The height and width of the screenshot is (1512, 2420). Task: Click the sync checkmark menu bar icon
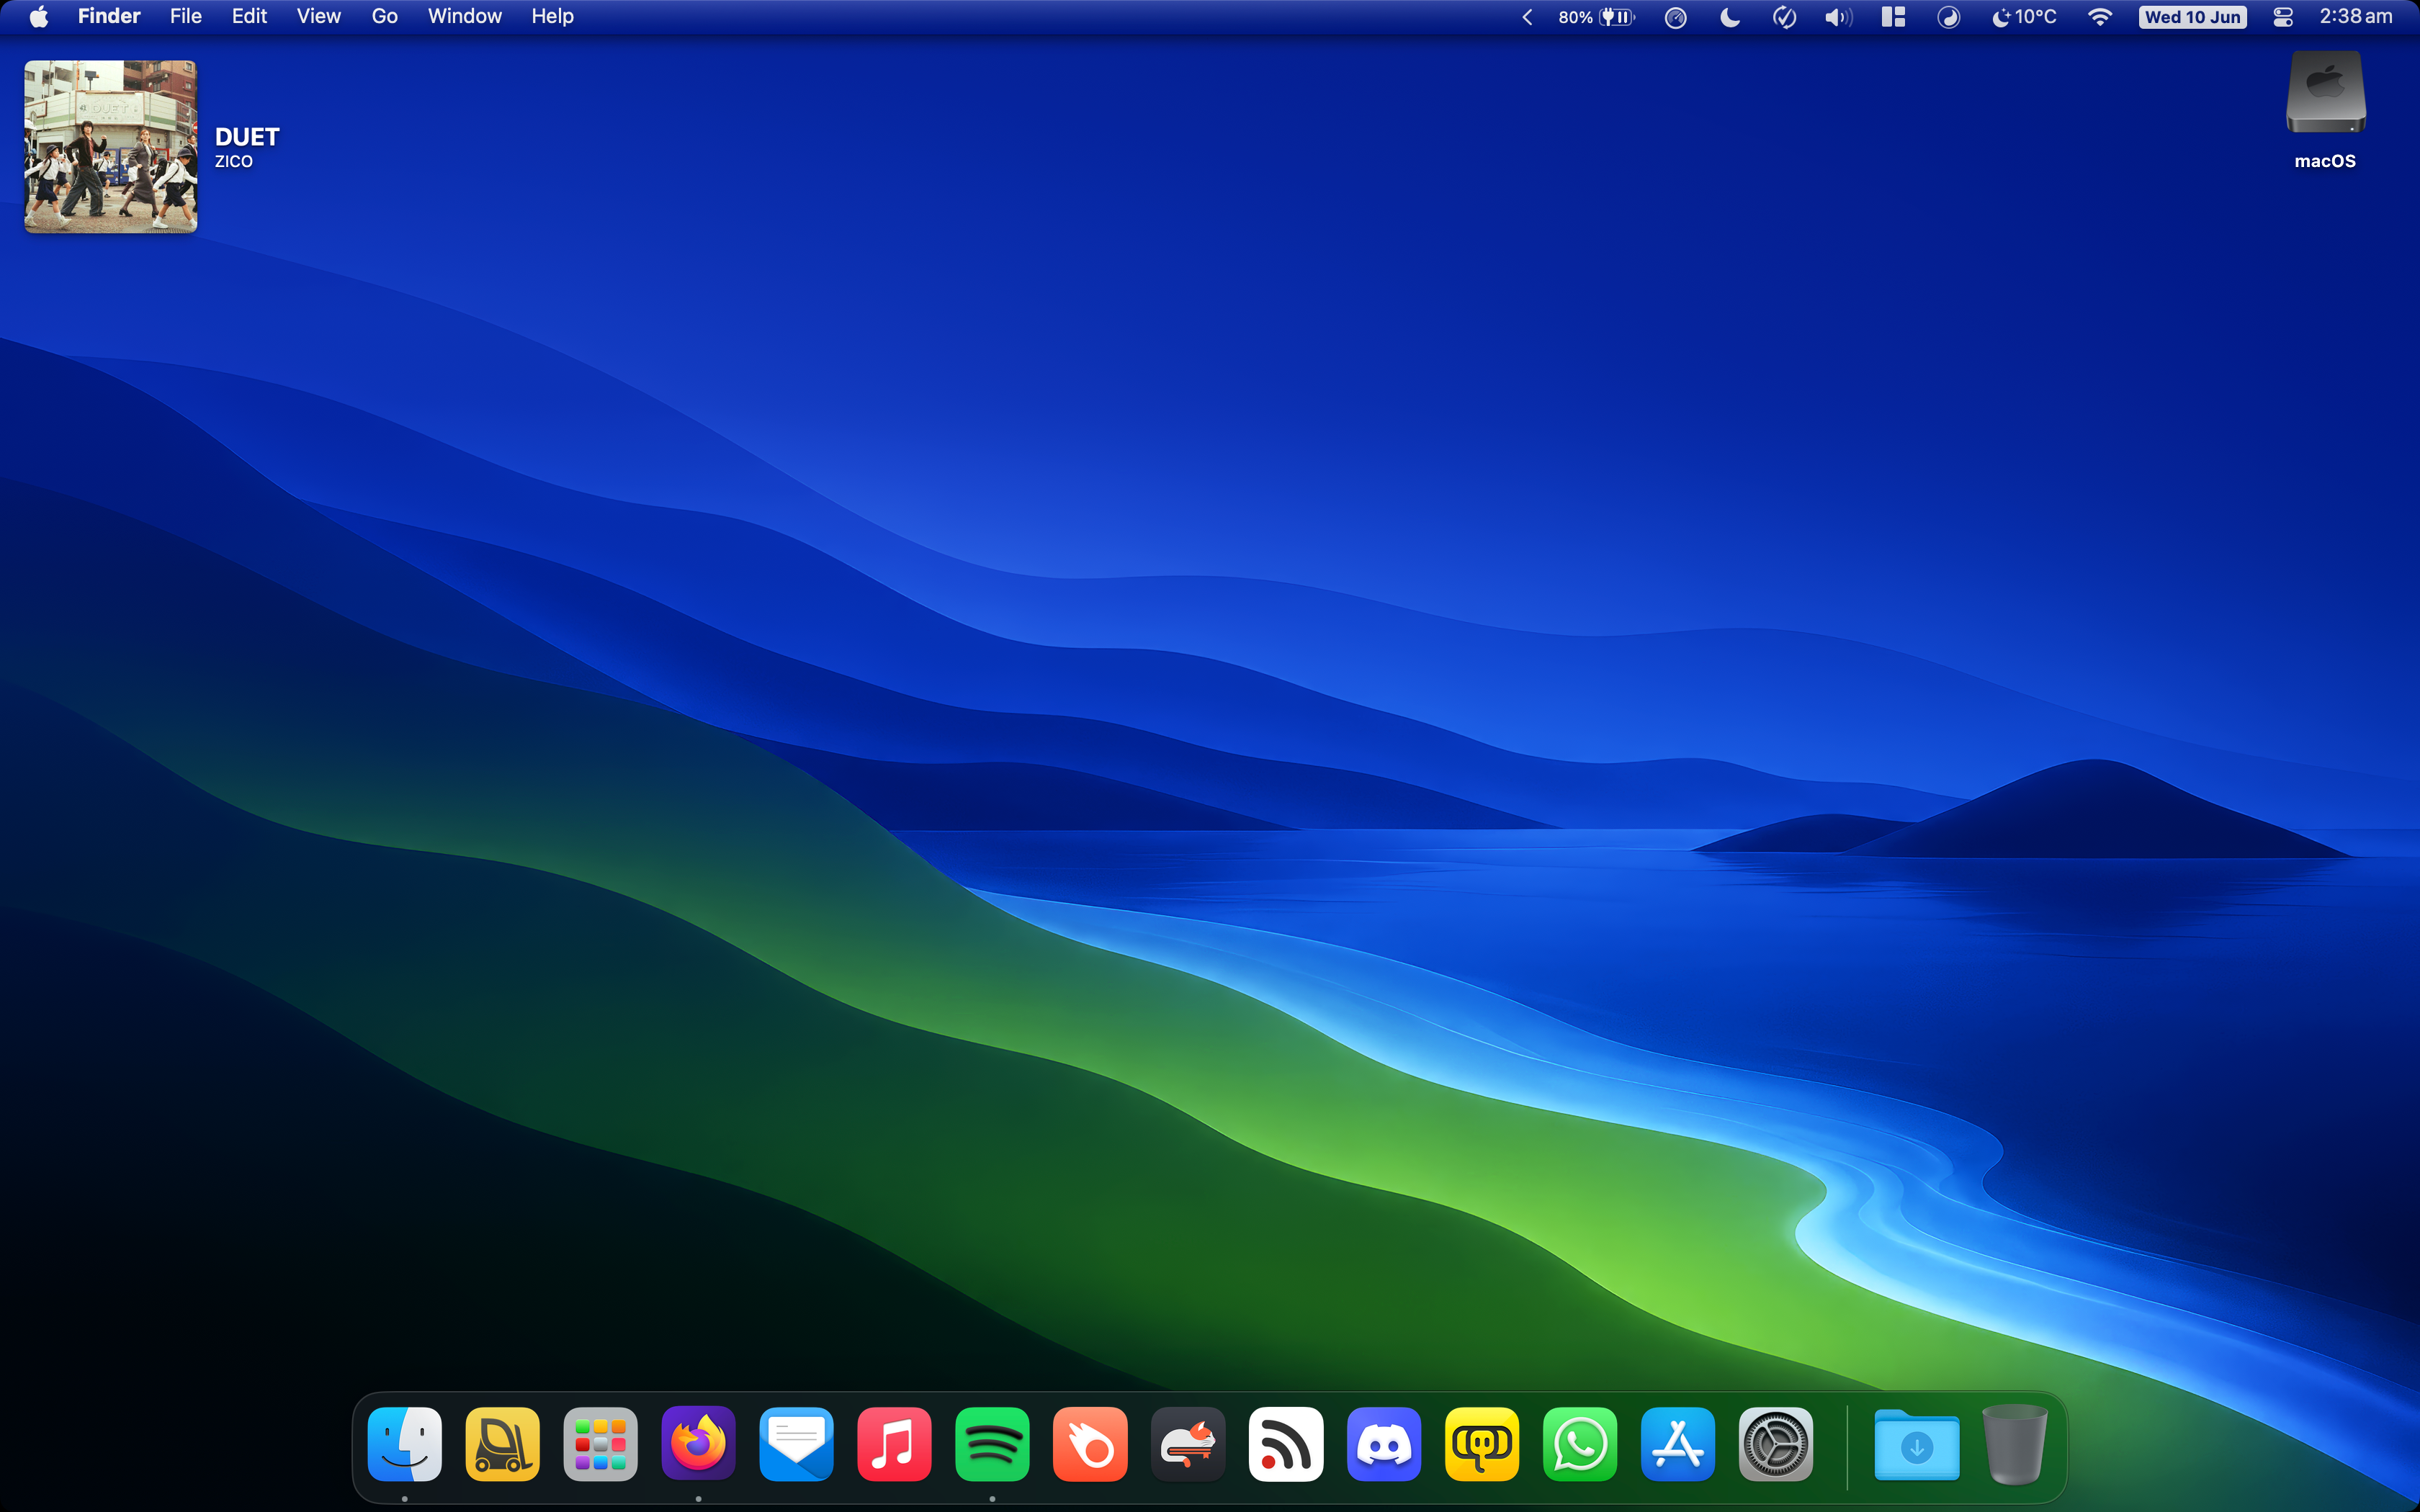pos(1784,17)
